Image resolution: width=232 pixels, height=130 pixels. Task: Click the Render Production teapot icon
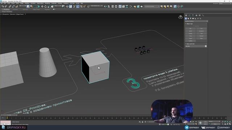[142, 6]
